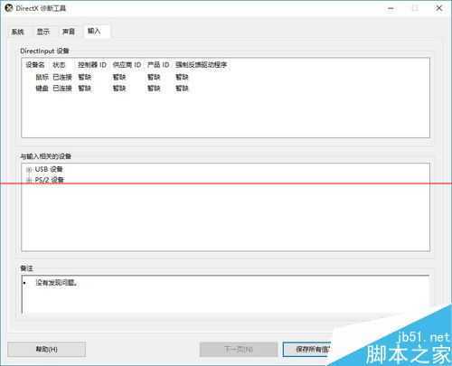
Task: Click the 供应商 ID column header
Action: (127, 65)
